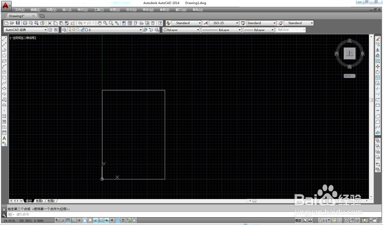This screenshot has height=225, width=383.
Task: Select the Pan hand tool
Action: tap(100, 23)
